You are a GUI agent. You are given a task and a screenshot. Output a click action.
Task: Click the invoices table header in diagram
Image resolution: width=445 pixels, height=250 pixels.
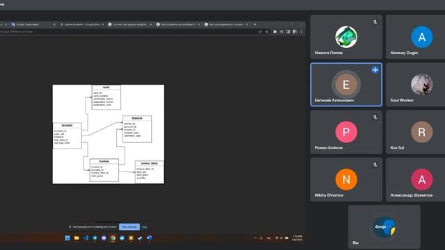[104, 161]
